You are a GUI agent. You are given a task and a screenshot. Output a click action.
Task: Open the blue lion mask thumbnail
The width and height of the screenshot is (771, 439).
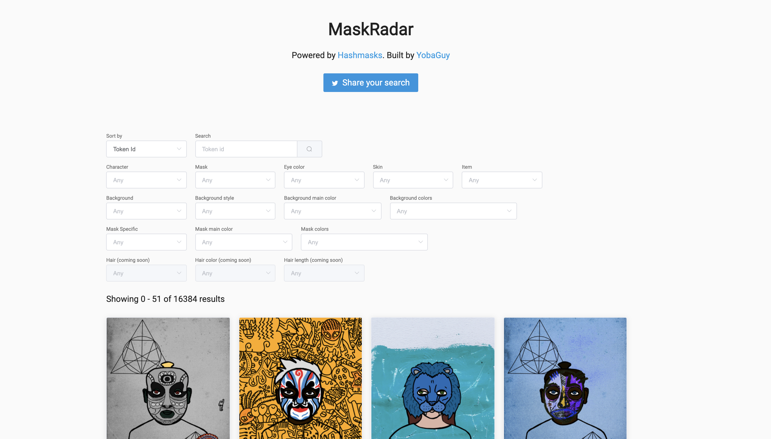pyautogui.click(x=433, y=378)
